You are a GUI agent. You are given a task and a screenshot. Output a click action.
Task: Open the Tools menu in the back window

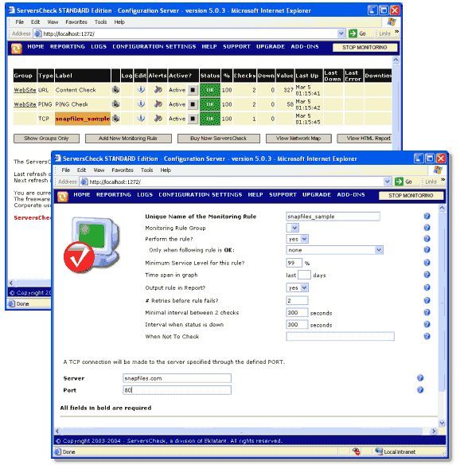100,22
